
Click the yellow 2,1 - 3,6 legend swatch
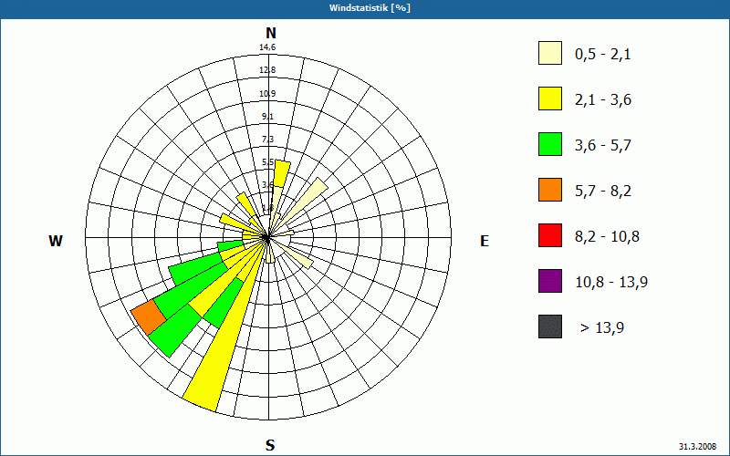(x=550, y=98)
